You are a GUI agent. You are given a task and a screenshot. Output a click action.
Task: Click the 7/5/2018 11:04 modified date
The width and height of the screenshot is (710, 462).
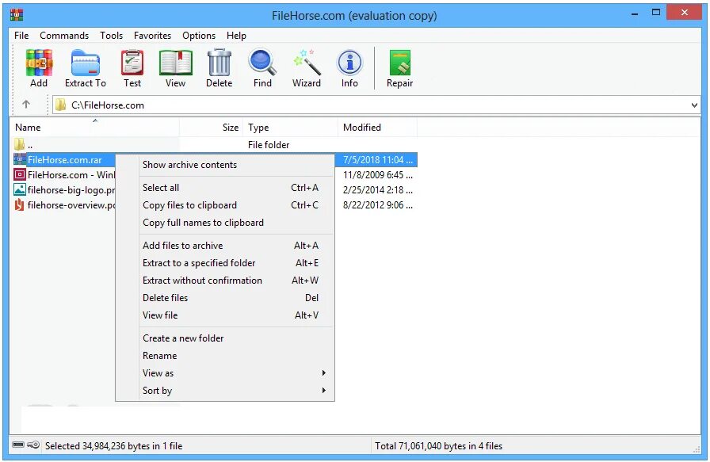coord(378,160)
